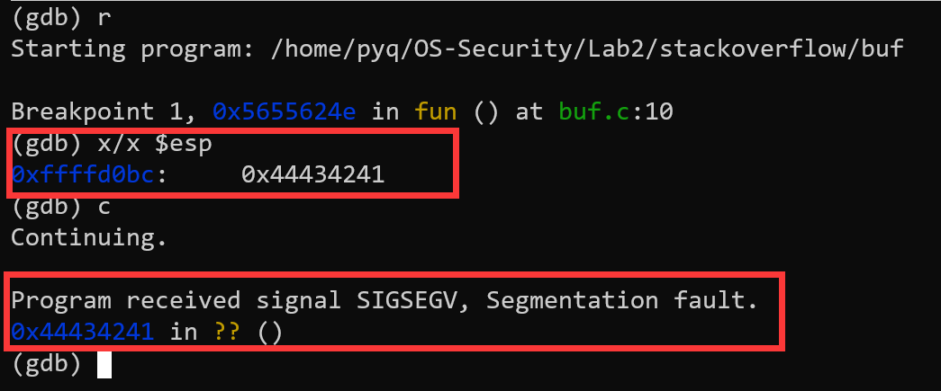Click the crash address 0x44434241 in blue
This screenshot has height=391, width=941.
point(83,332)
